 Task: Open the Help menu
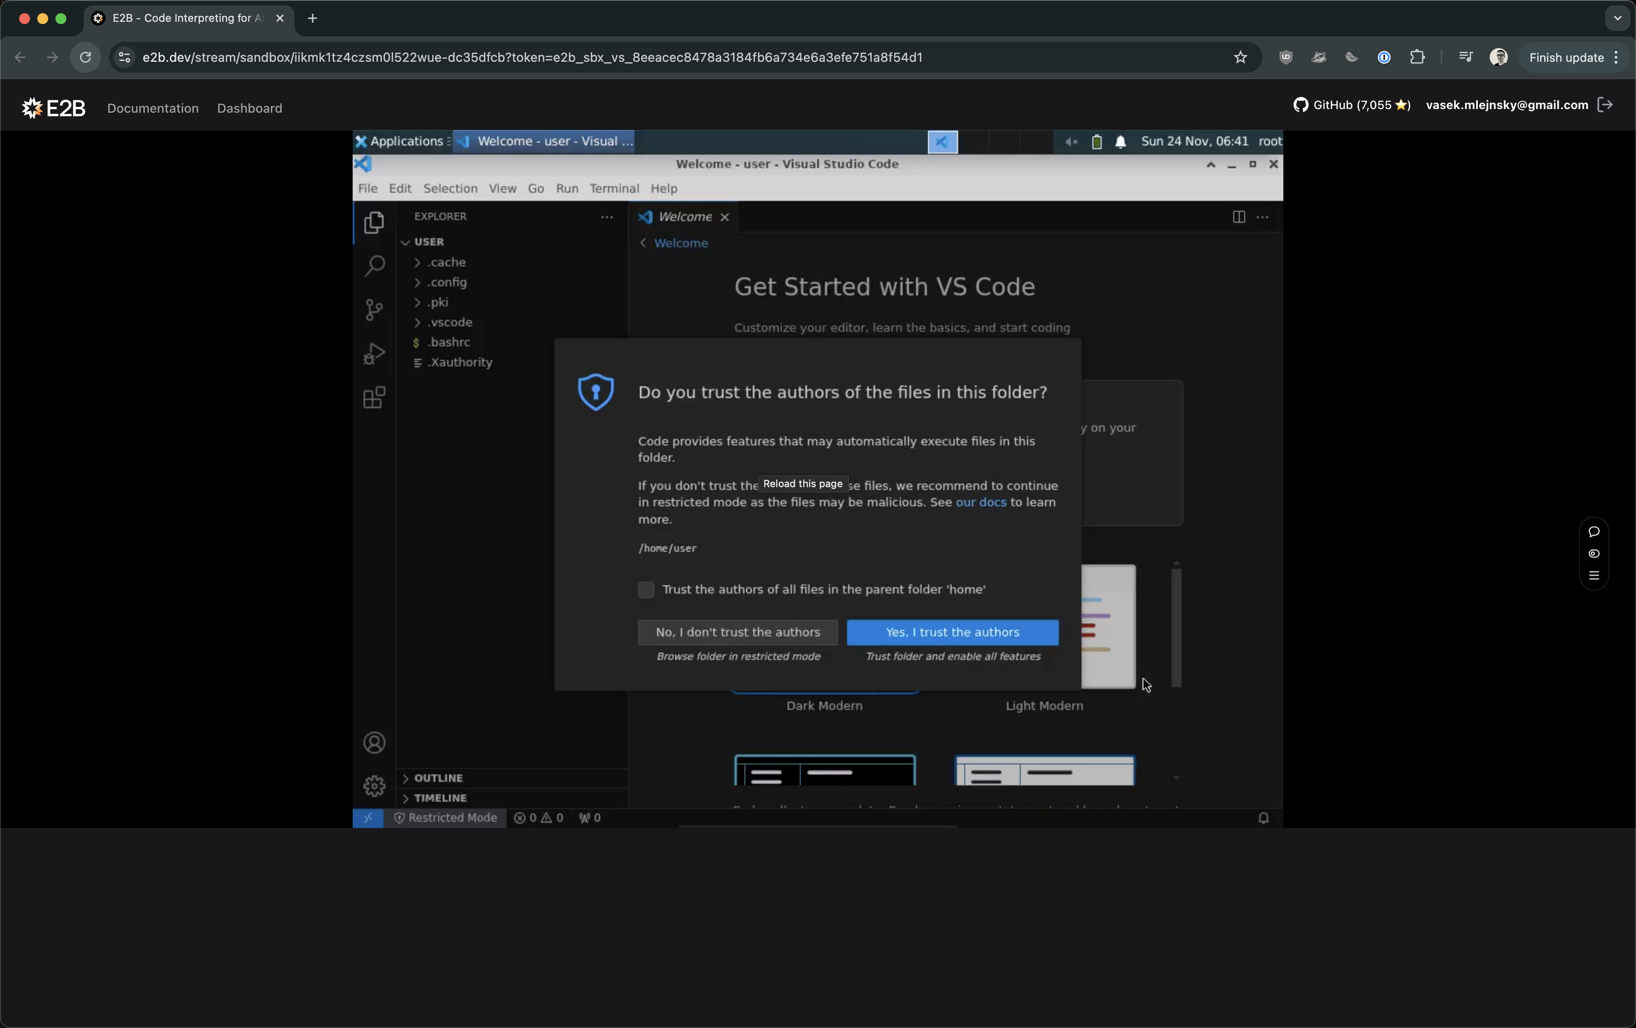664,188
